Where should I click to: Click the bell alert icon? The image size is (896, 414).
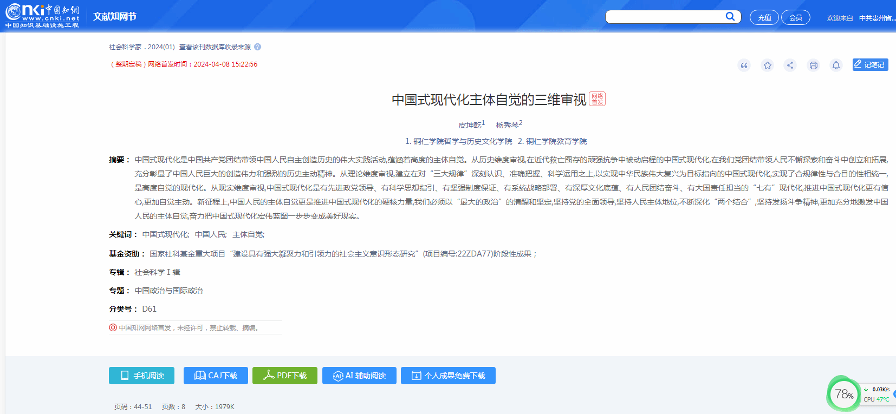click(836, 65)
